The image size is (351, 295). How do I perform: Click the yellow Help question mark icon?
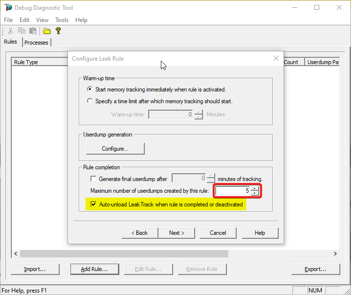(58, 31)
